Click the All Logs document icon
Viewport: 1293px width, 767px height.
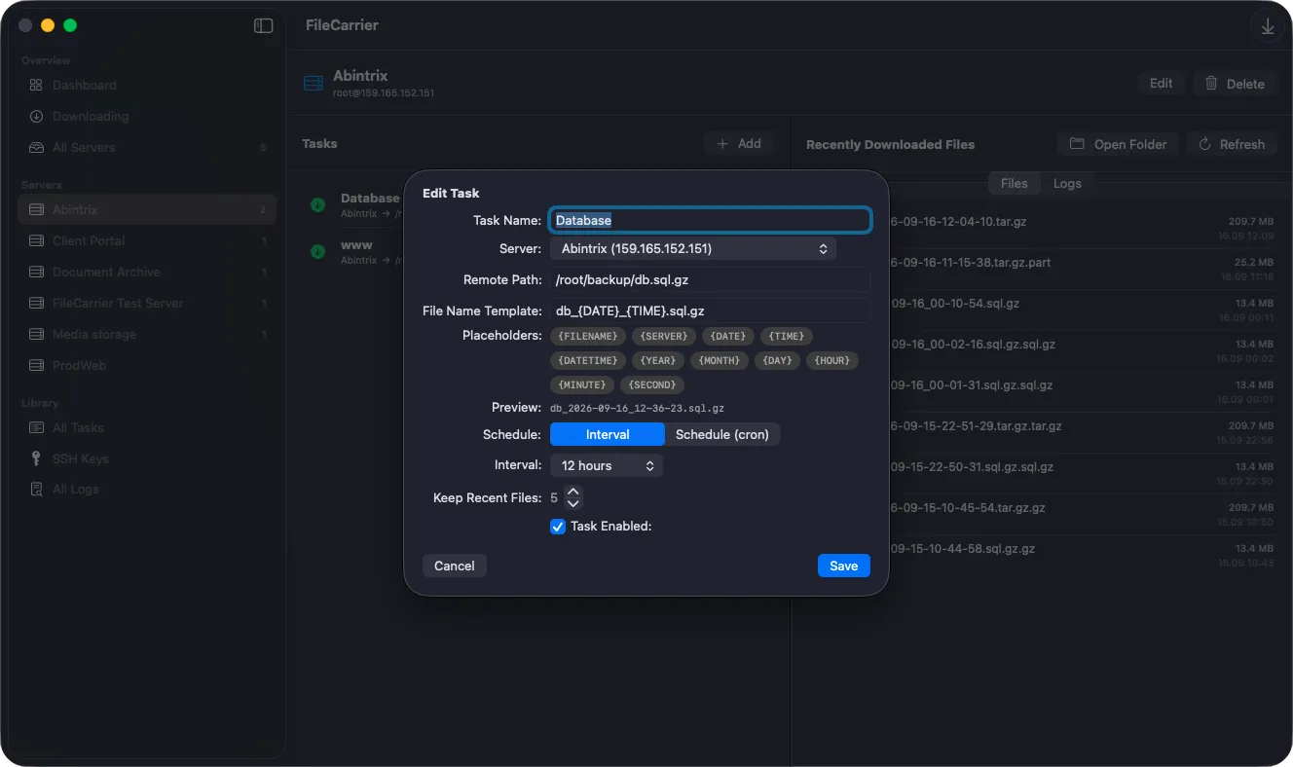pyautogui.click(x=36, y=489)
